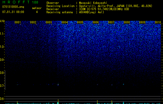
Task: Click the 0810 time marker
Action: pyautogui.click(x=158, y=22)
